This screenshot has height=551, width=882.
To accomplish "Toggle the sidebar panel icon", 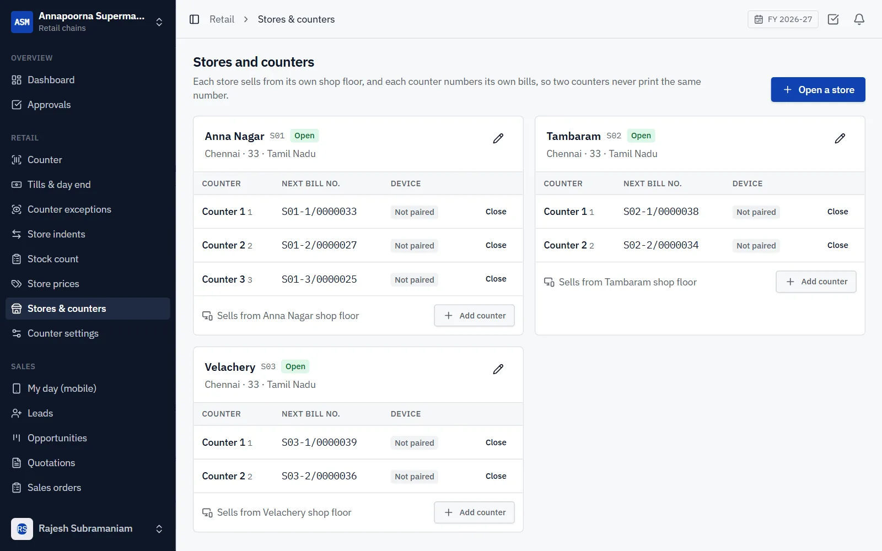I will click(194, 19).
